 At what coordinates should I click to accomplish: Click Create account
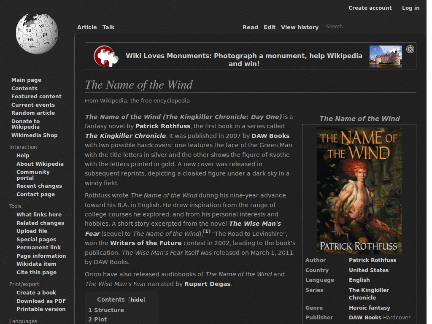click(x=370, y=8)
